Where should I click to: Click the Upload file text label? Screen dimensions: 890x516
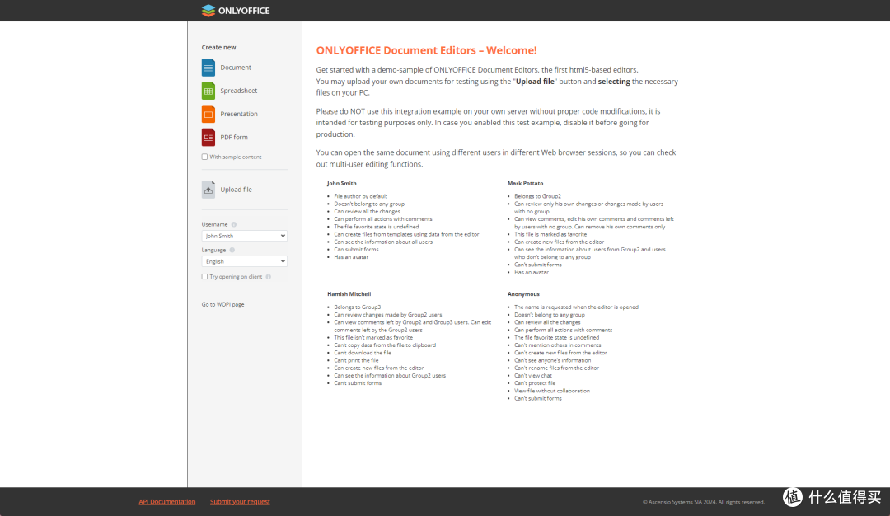pos(237,190)
